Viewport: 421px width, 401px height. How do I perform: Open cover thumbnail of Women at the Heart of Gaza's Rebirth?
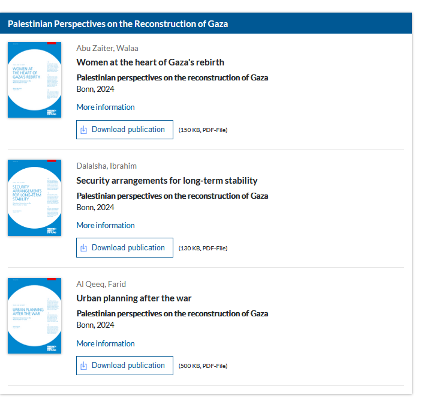[35, 79]
